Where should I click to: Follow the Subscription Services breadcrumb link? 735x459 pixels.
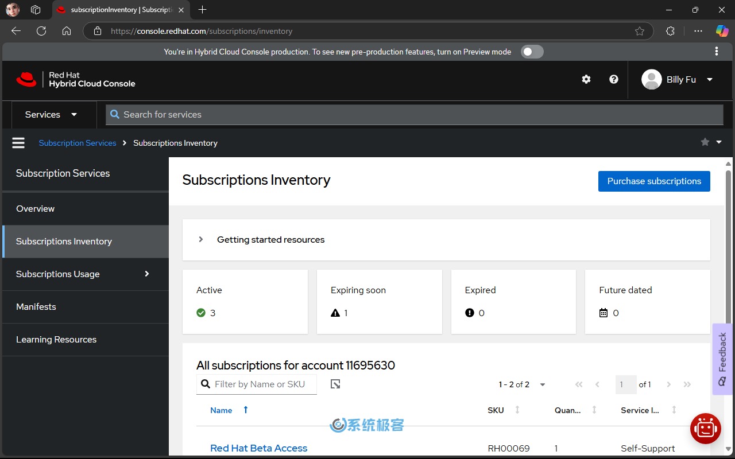[78, 143]
